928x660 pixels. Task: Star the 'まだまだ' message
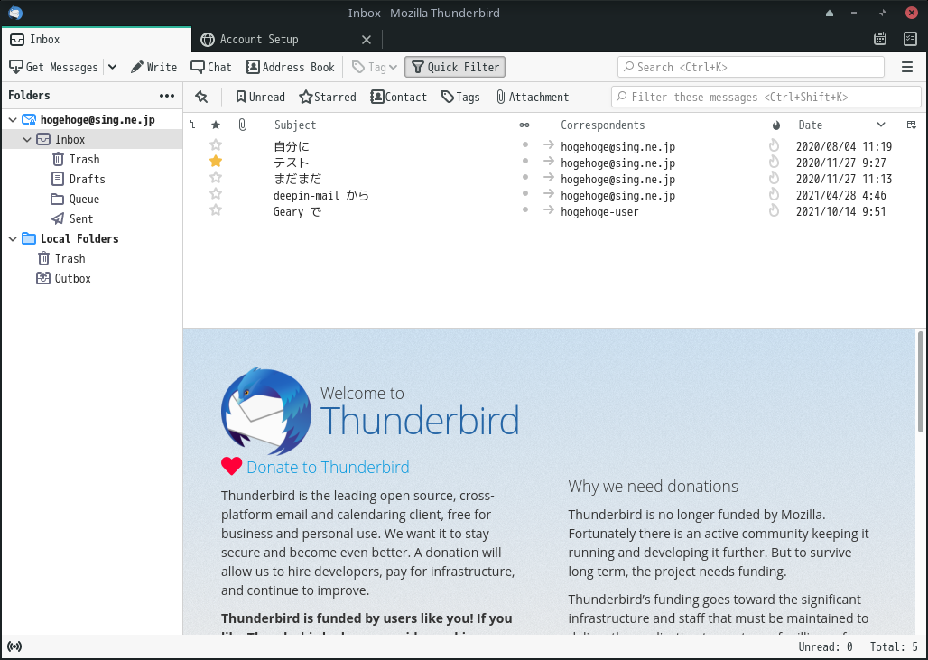[216, 178]
